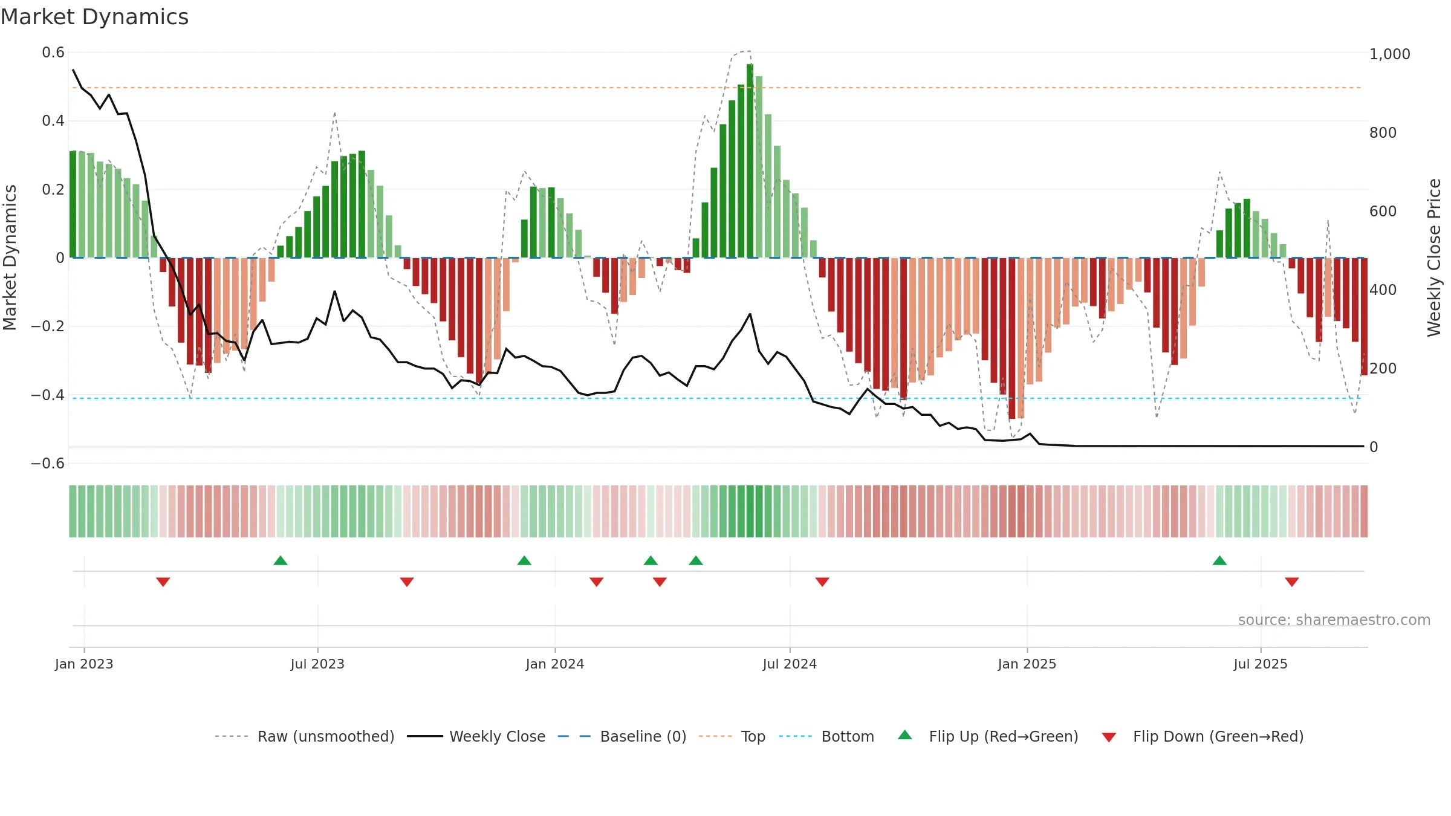
Task: Click the chart title Market Dynamics at top
Action: (x=94, y=17)
